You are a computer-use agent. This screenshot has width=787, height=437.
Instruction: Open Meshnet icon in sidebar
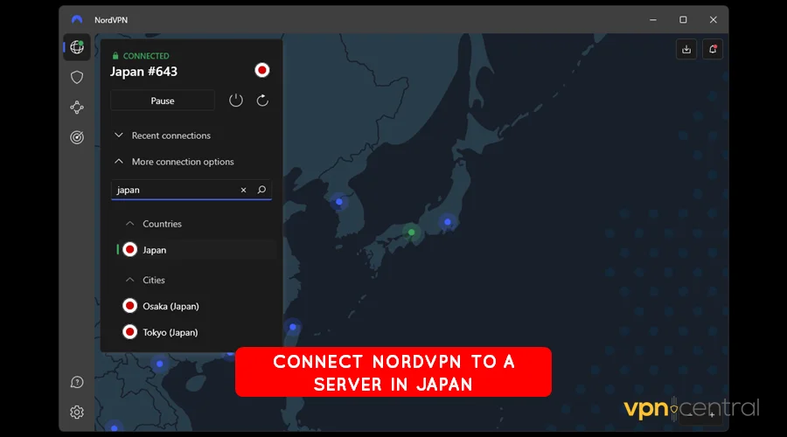point(77,108)
